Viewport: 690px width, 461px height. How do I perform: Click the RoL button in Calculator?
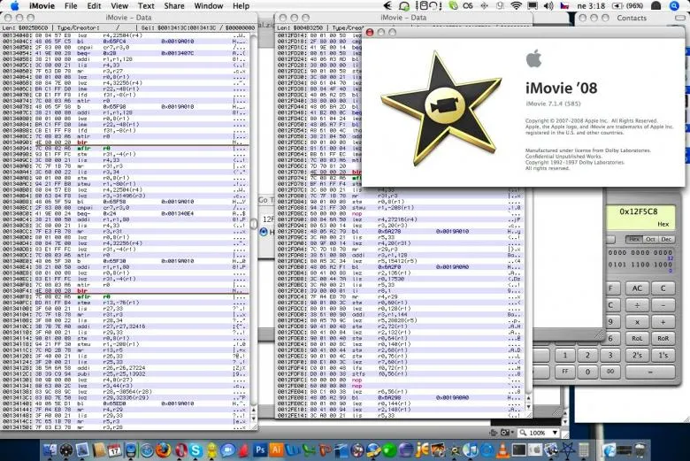pyautogui.click(x=637, y=338)
